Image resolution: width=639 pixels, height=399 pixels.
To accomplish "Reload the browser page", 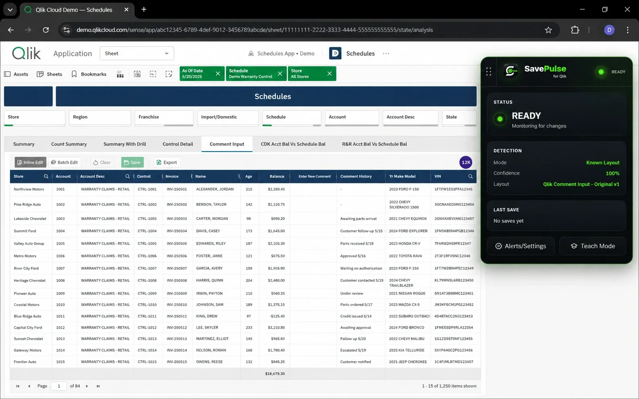I will coord(46,30).
